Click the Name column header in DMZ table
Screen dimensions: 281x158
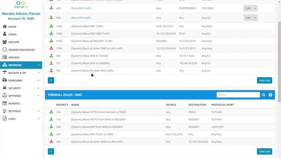pyautogui.click(x=75, y=105)
